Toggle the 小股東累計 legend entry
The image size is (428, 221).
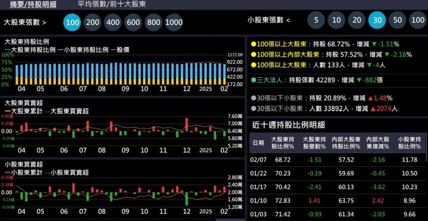coord(23,172)
